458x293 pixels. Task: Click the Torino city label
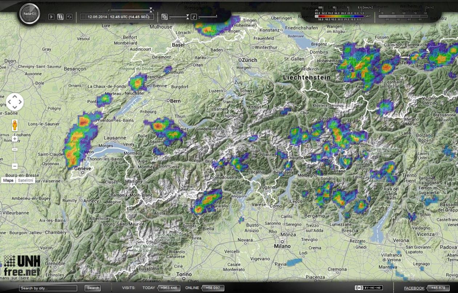(x=184, y=274)
